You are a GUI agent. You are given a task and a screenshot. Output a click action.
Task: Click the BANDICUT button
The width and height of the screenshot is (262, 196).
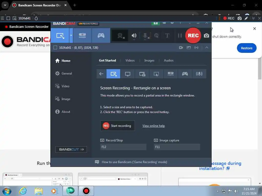71,149
